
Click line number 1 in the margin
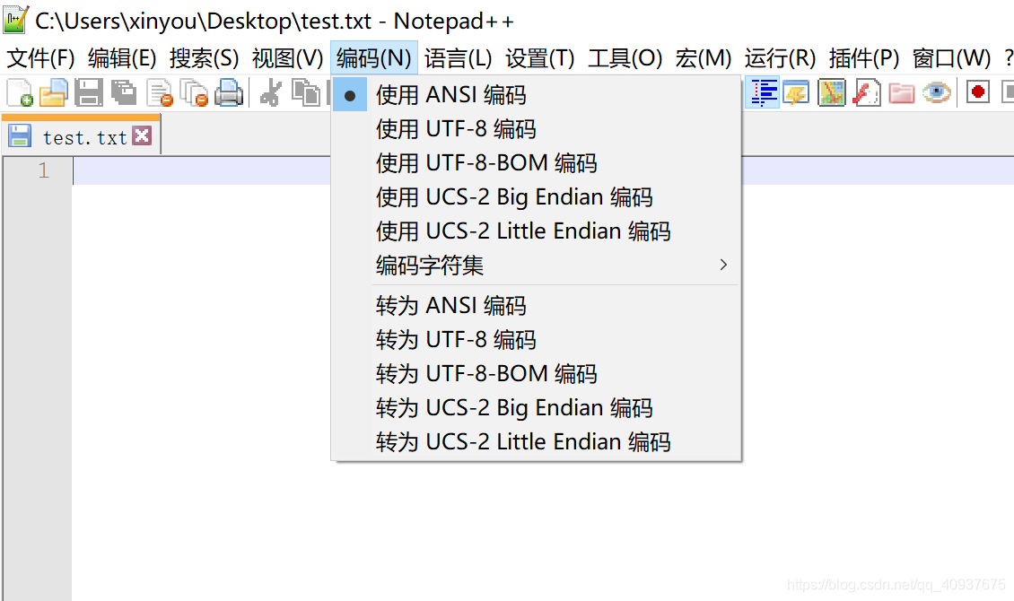pyautogui.click(x=43, y=170)
